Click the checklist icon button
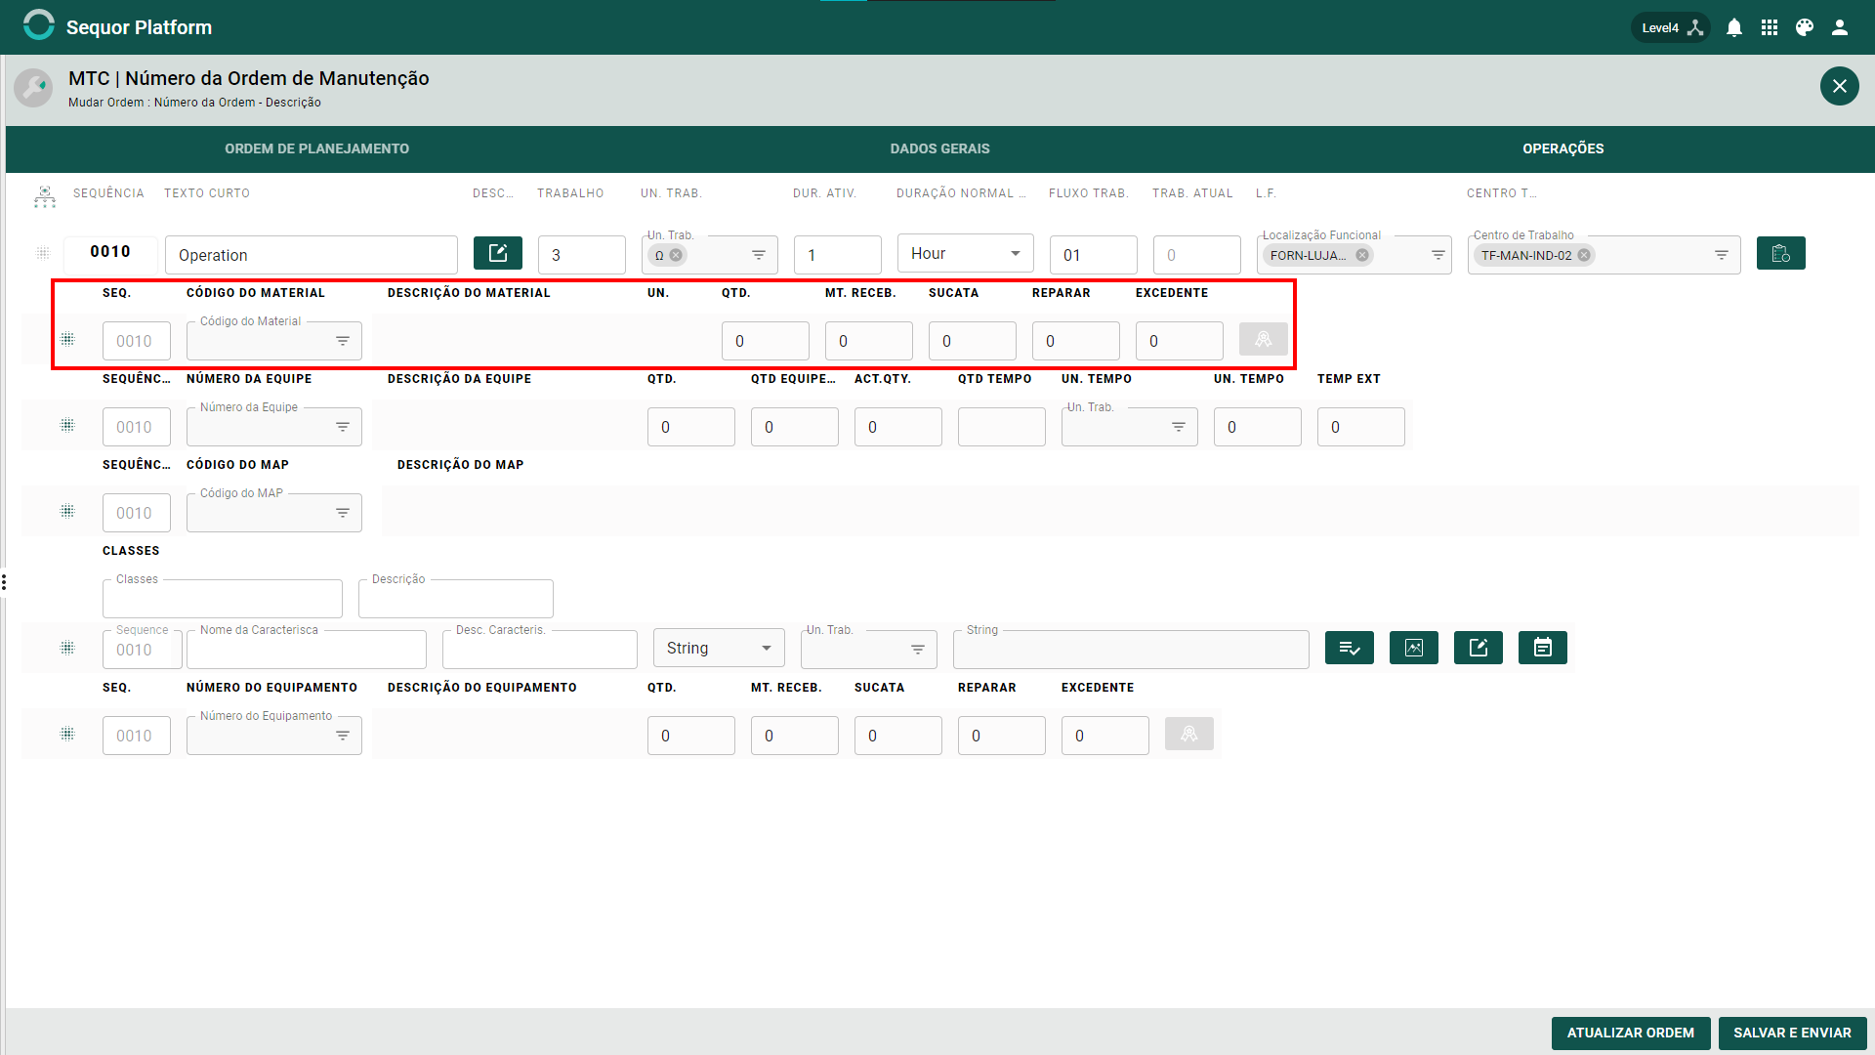 pyautogui.click(x=1350, y=648)
